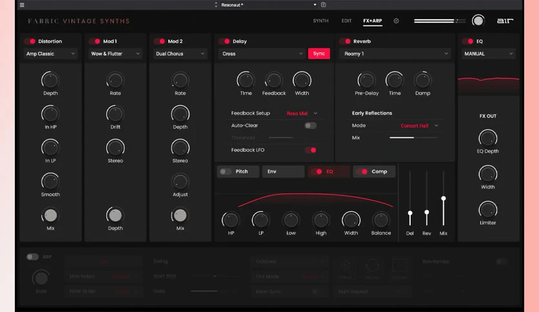Open the hamburger menu icon
Screen dimensions: 539x312
pos(22,5)
